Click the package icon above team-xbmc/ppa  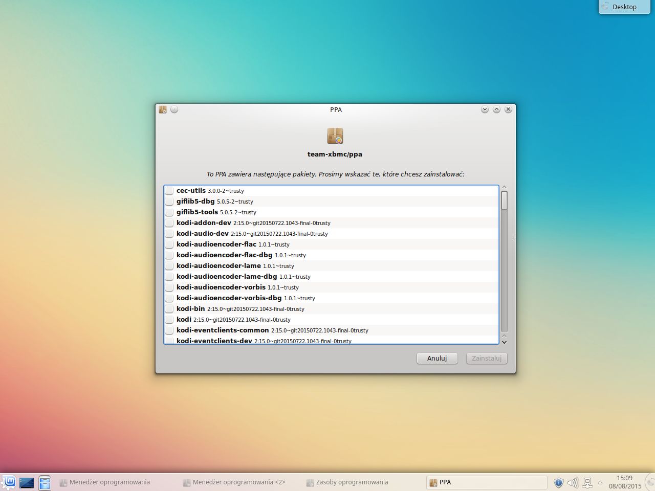[x=335, y=136]
